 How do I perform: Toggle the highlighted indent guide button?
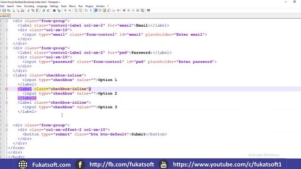95,10
